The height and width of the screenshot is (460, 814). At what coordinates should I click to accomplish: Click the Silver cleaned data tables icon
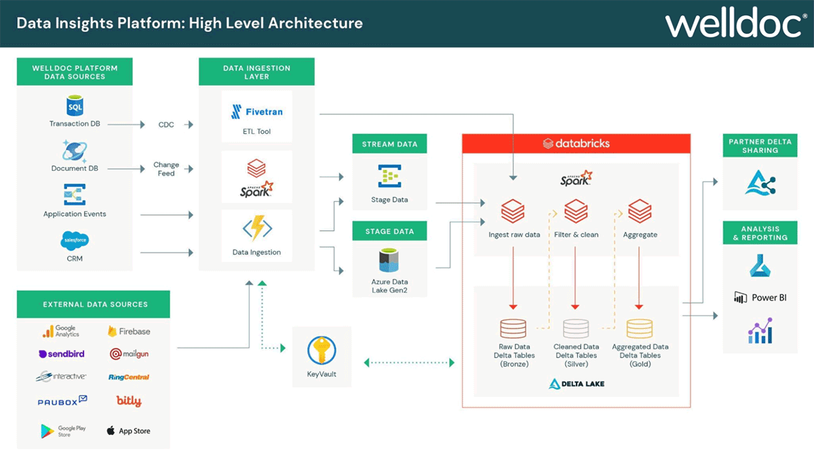pyautogui.click(x=575, y=328)
